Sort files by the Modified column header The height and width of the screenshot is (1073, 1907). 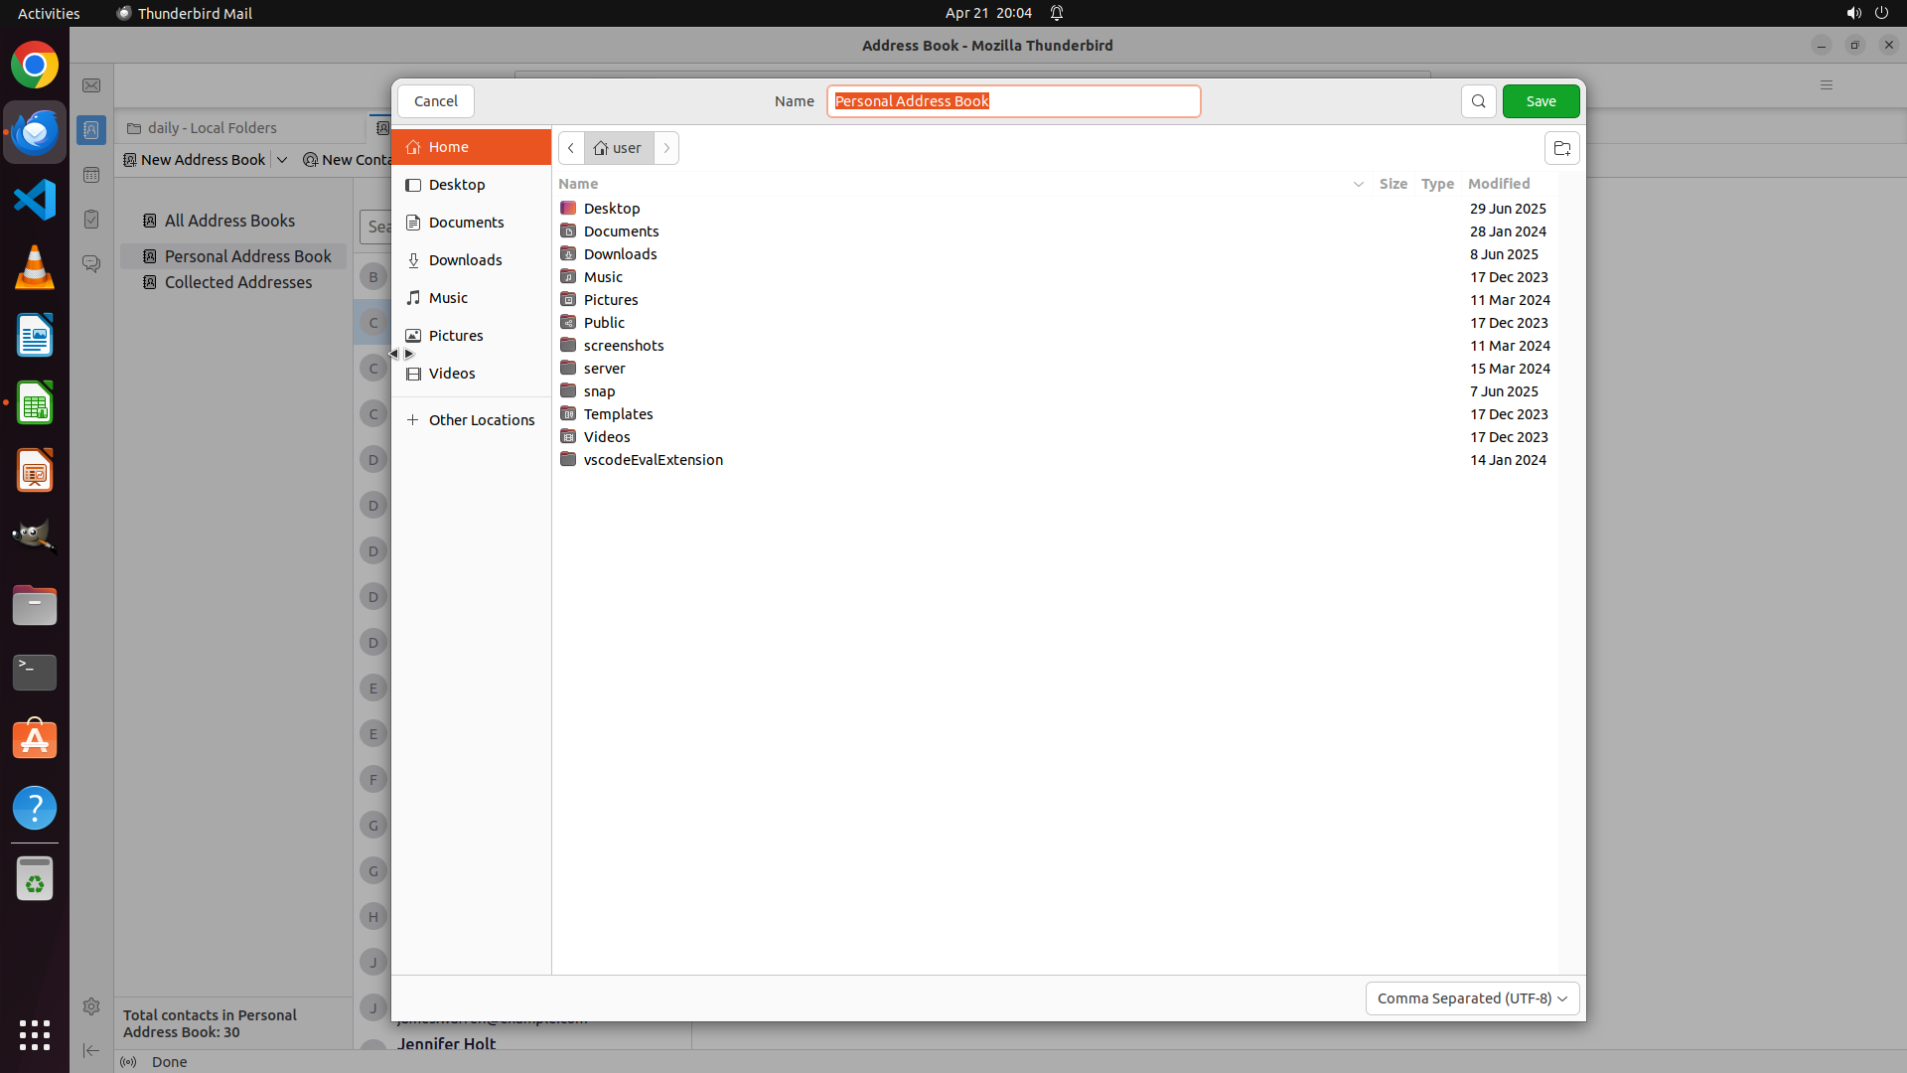[x=1498, y=184]
